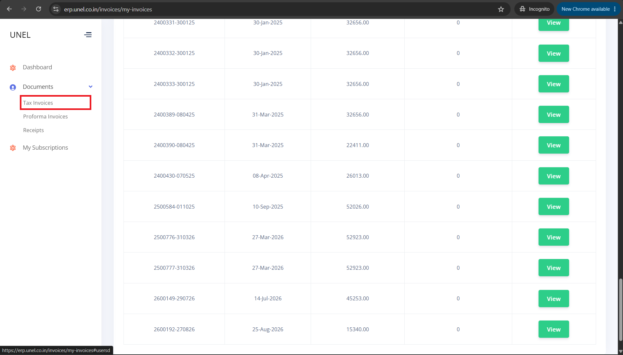Open Tax Invoices page

point(38,103)
